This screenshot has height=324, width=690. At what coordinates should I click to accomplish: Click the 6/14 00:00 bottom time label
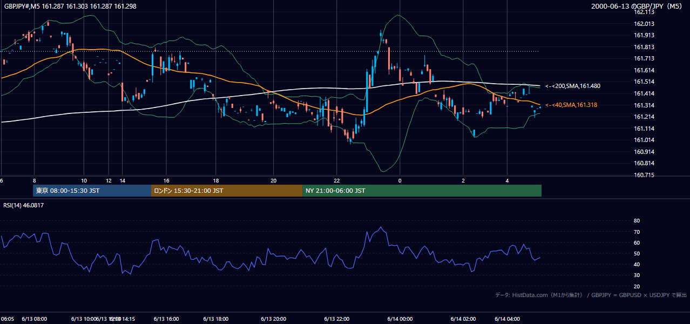[400, 319]
